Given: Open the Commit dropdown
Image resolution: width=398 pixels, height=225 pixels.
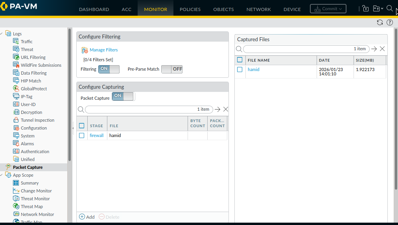Looking at the screenshot, I should pyautogui.click(x=328, y=9).
